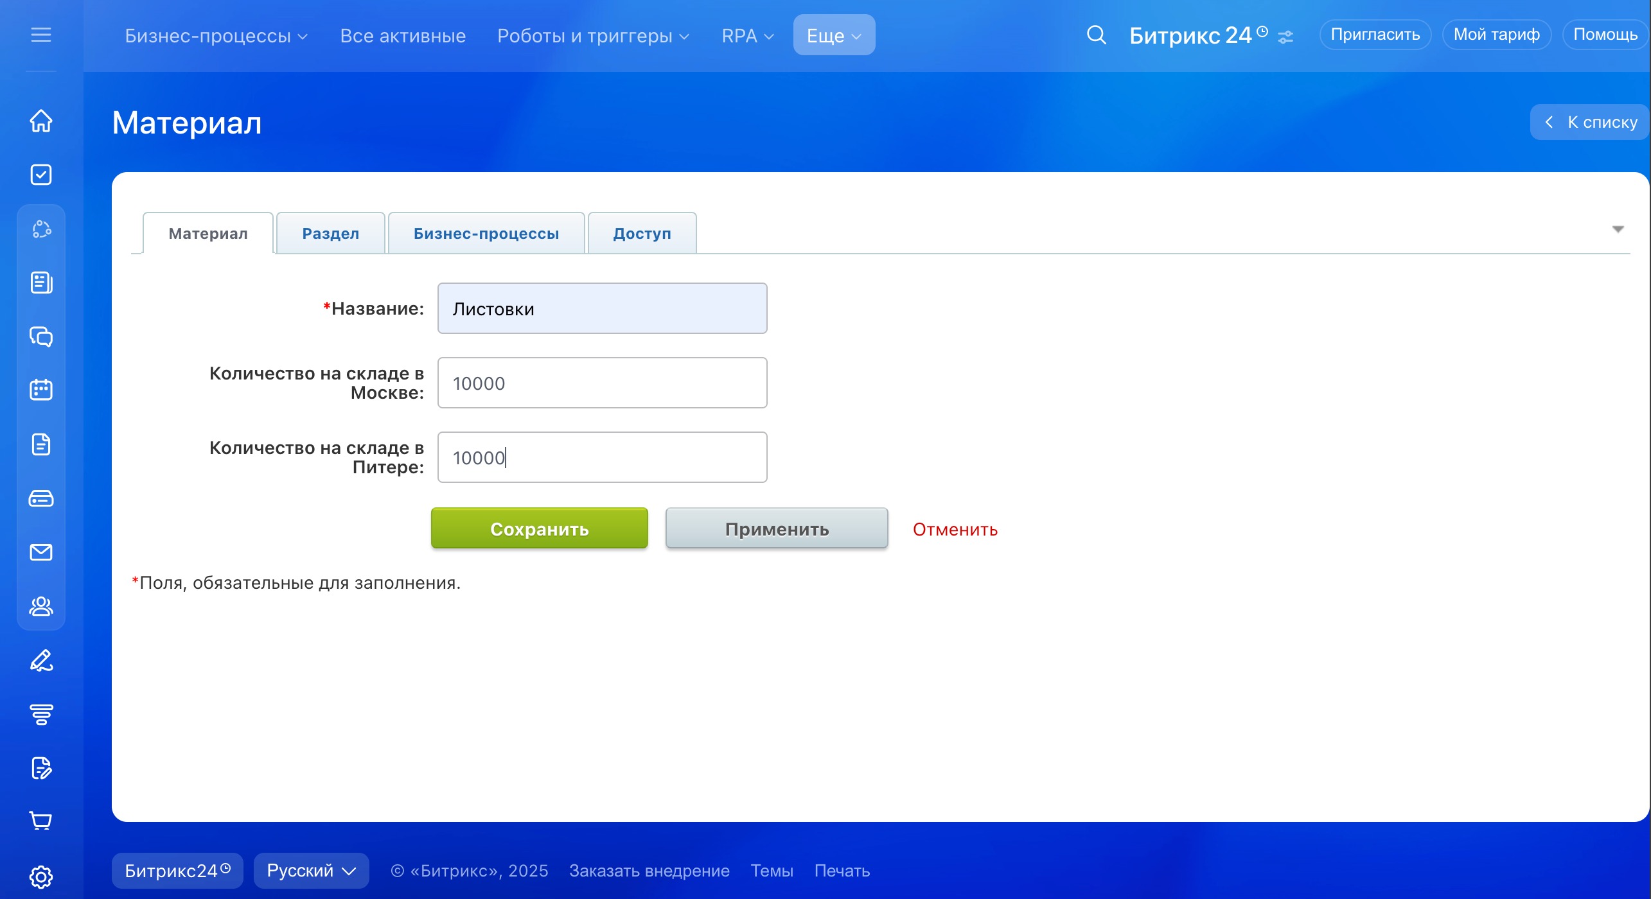The width and height of the screenshot is (1651, 899).
Task: Open the Chat messenger icon
Action: tap(41, 336)
